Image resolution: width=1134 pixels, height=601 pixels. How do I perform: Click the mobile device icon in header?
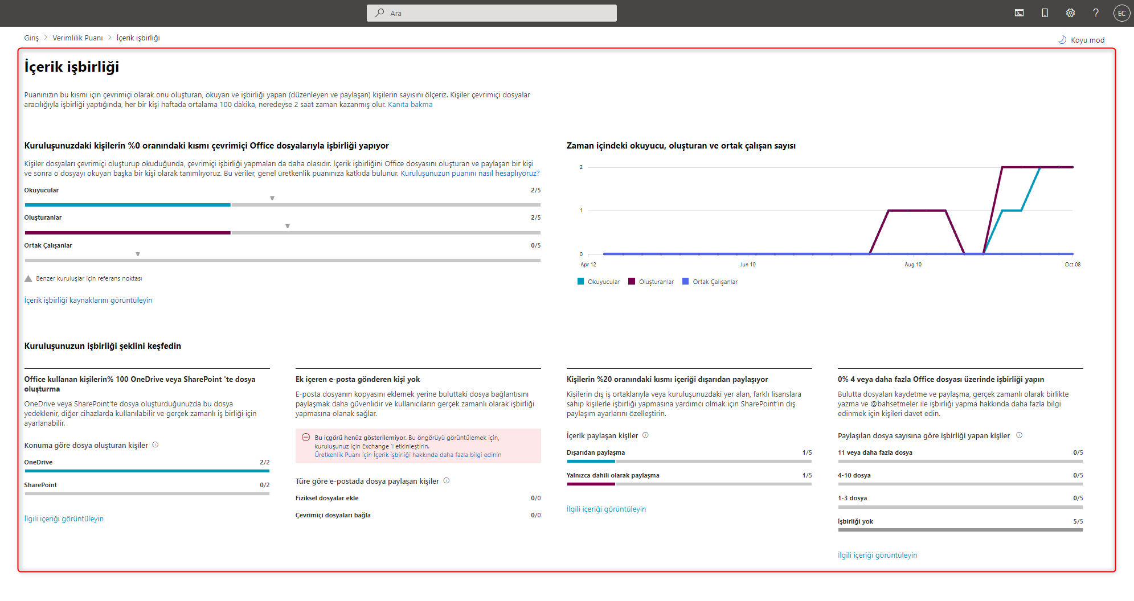click(x=1045, y=13)
